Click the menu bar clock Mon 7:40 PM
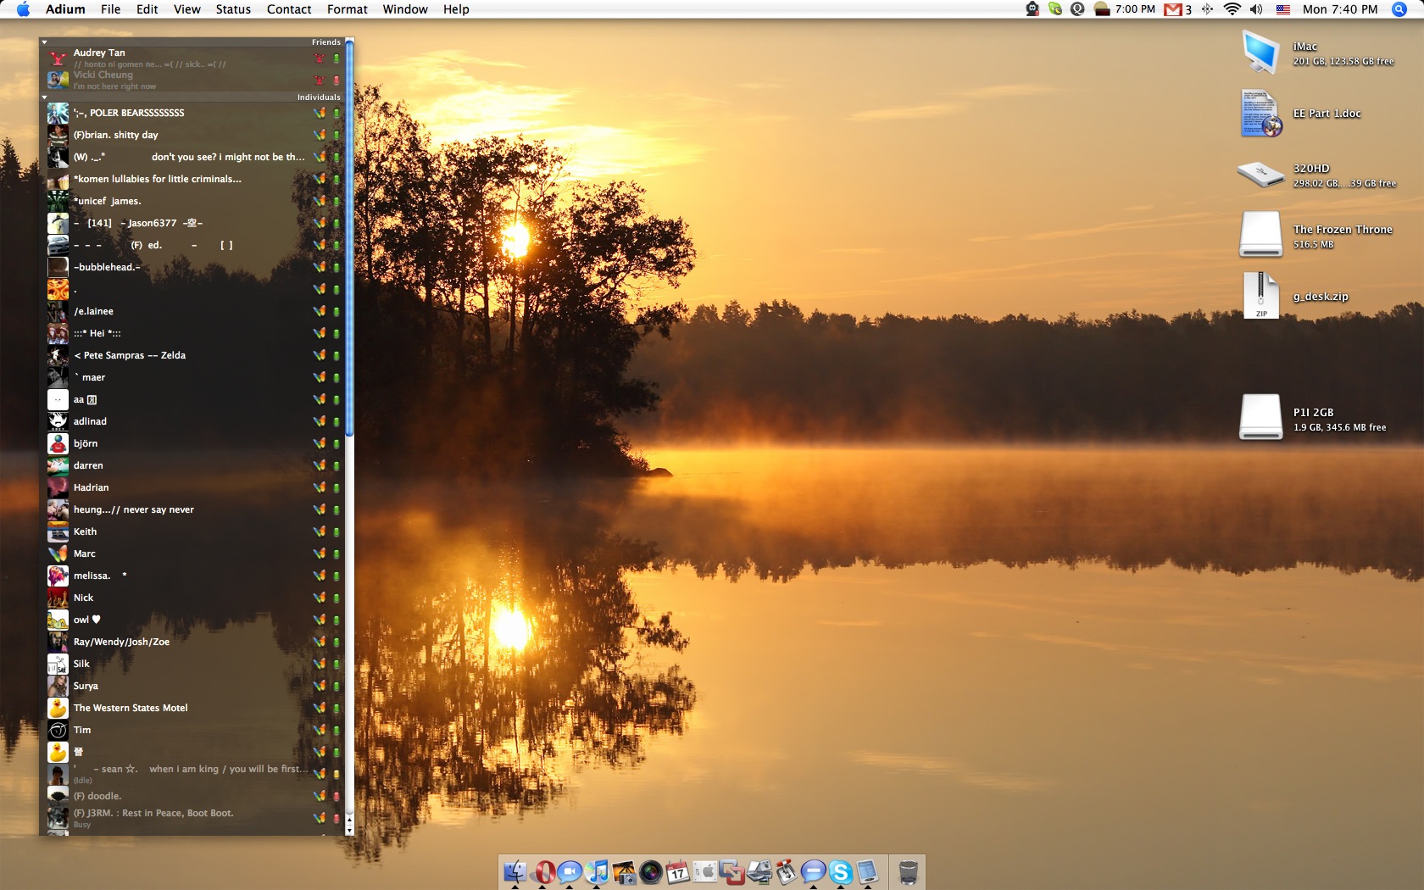Image resolution: width=1424 pixels, height=890 pixels. point(1340,9)
